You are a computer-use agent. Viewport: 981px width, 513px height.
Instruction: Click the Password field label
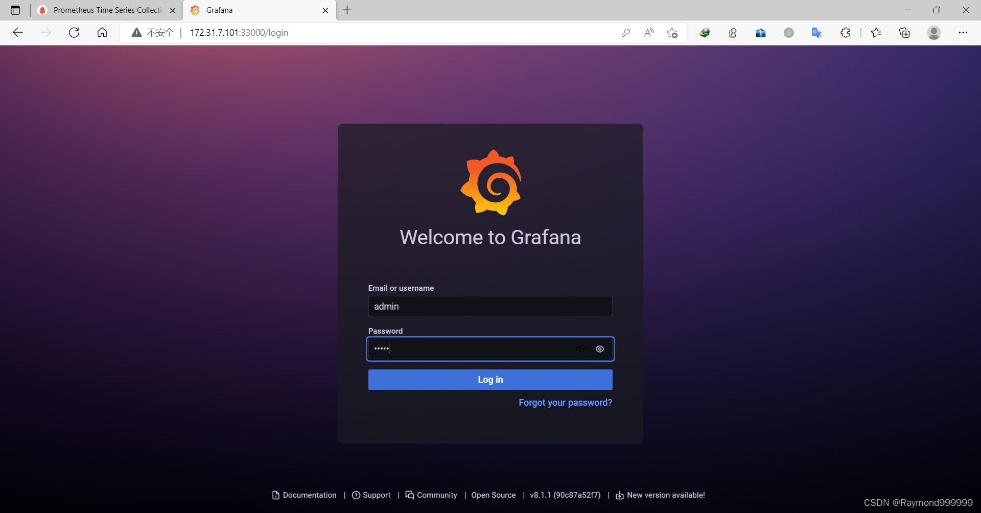[x=386, y=331]
